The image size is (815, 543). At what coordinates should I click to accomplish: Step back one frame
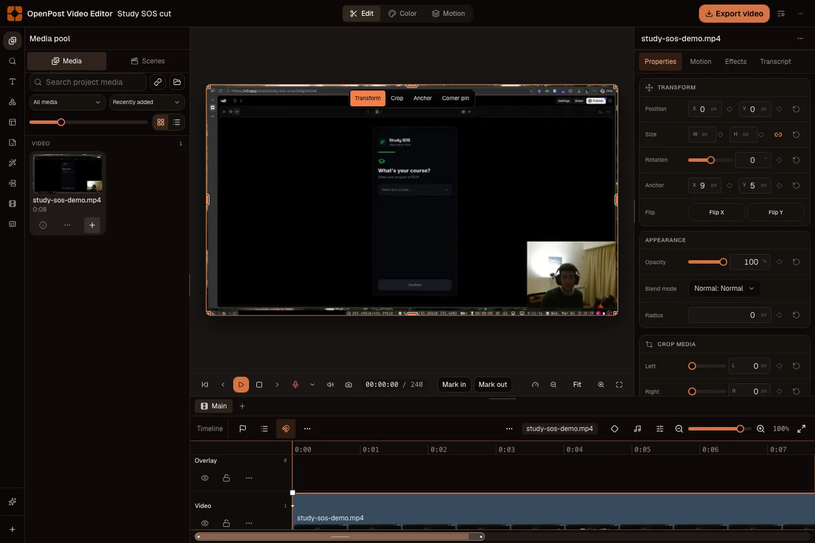[223, 385]
